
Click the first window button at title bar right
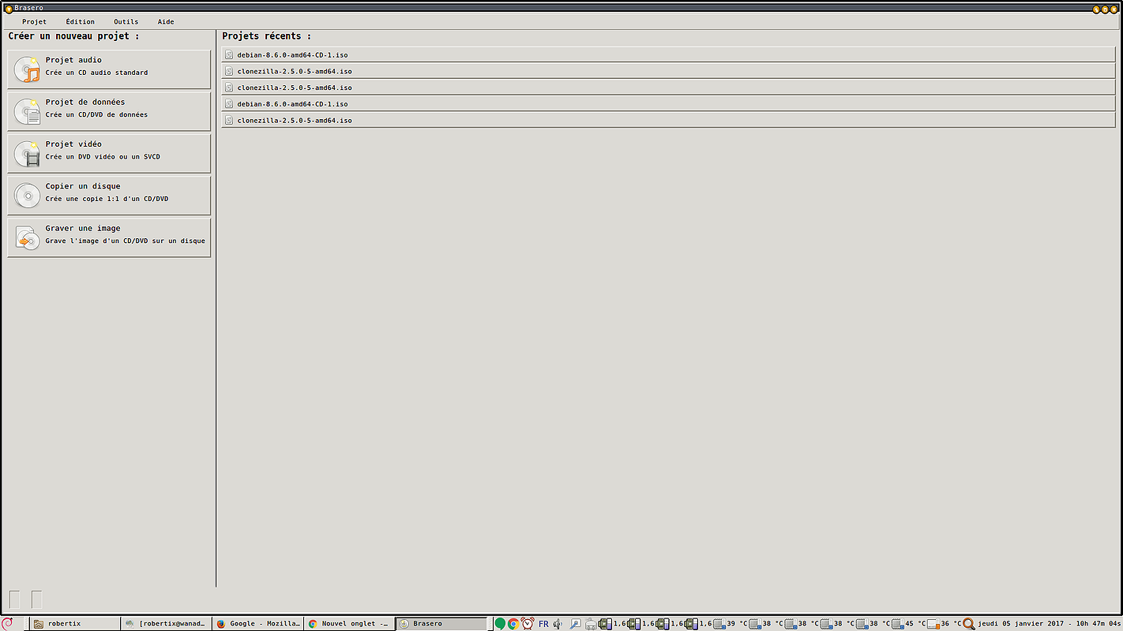tap(1096, 9)
